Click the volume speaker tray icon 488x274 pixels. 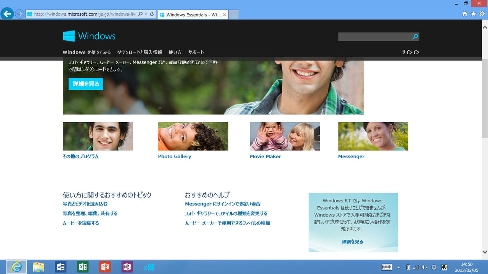click(424, 267)
